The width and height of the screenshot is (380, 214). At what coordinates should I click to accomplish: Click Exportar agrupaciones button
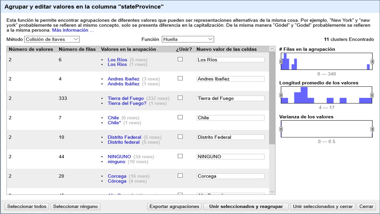(174, 207)
